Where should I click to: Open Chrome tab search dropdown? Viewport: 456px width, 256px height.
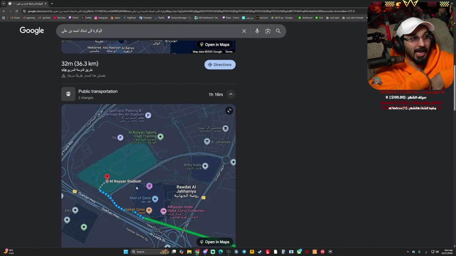point(4,4)
